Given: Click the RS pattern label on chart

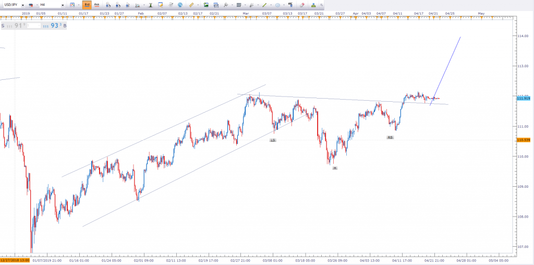Looking at the screenshot, I should [390, 137].
